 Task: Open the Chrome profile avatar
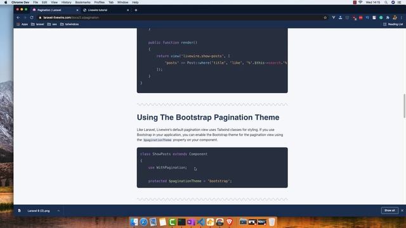point(395,18)
